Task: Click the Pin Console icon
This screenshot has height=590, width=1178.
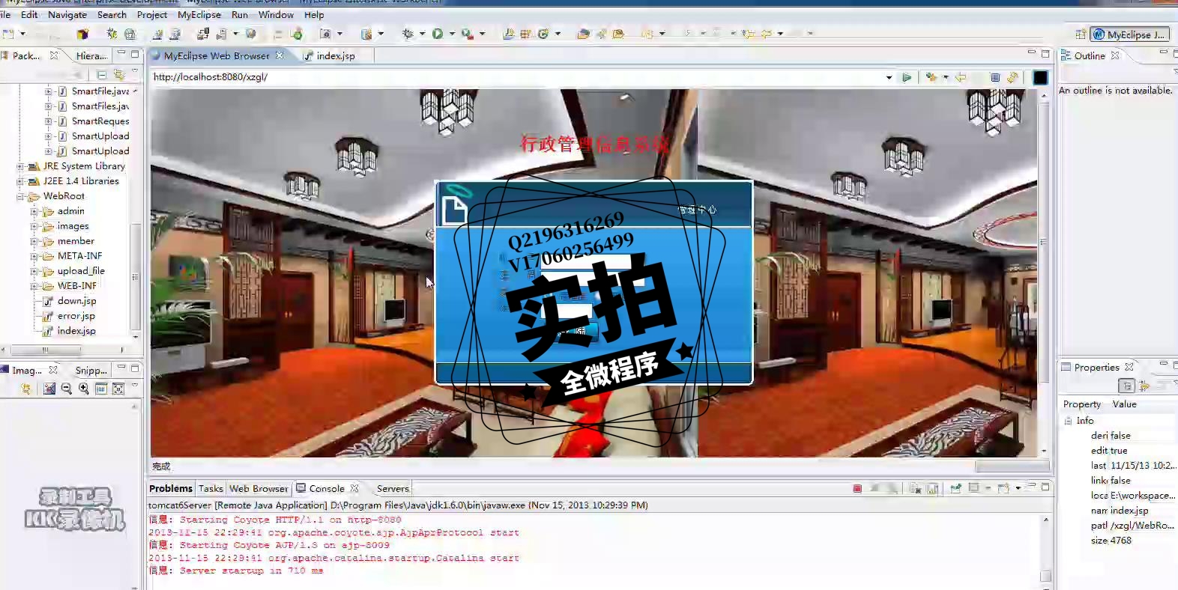Action: pos(955,488)
